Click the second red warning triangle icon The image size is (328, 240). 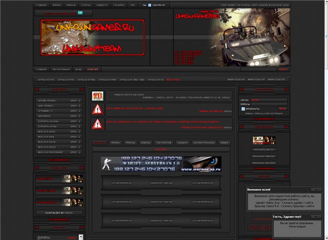tap(97, 124)
